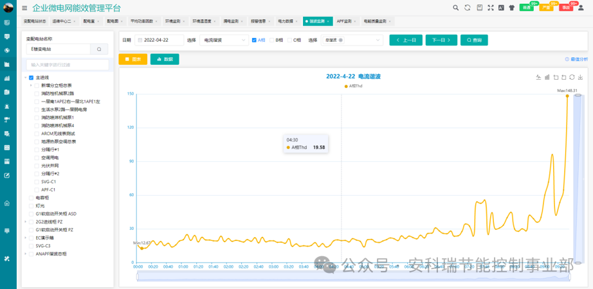Check the C相 phase checkbox
The width and height of the screenshot is (593, 289).
tap(289, 40)
